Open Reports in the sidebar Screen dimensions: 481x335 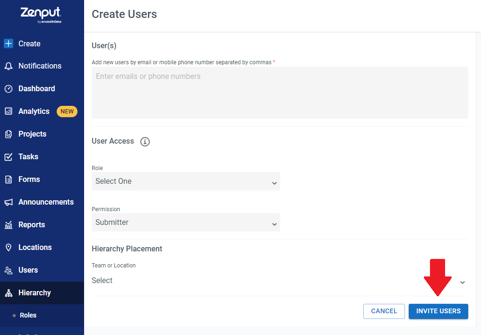click(32, 225)
